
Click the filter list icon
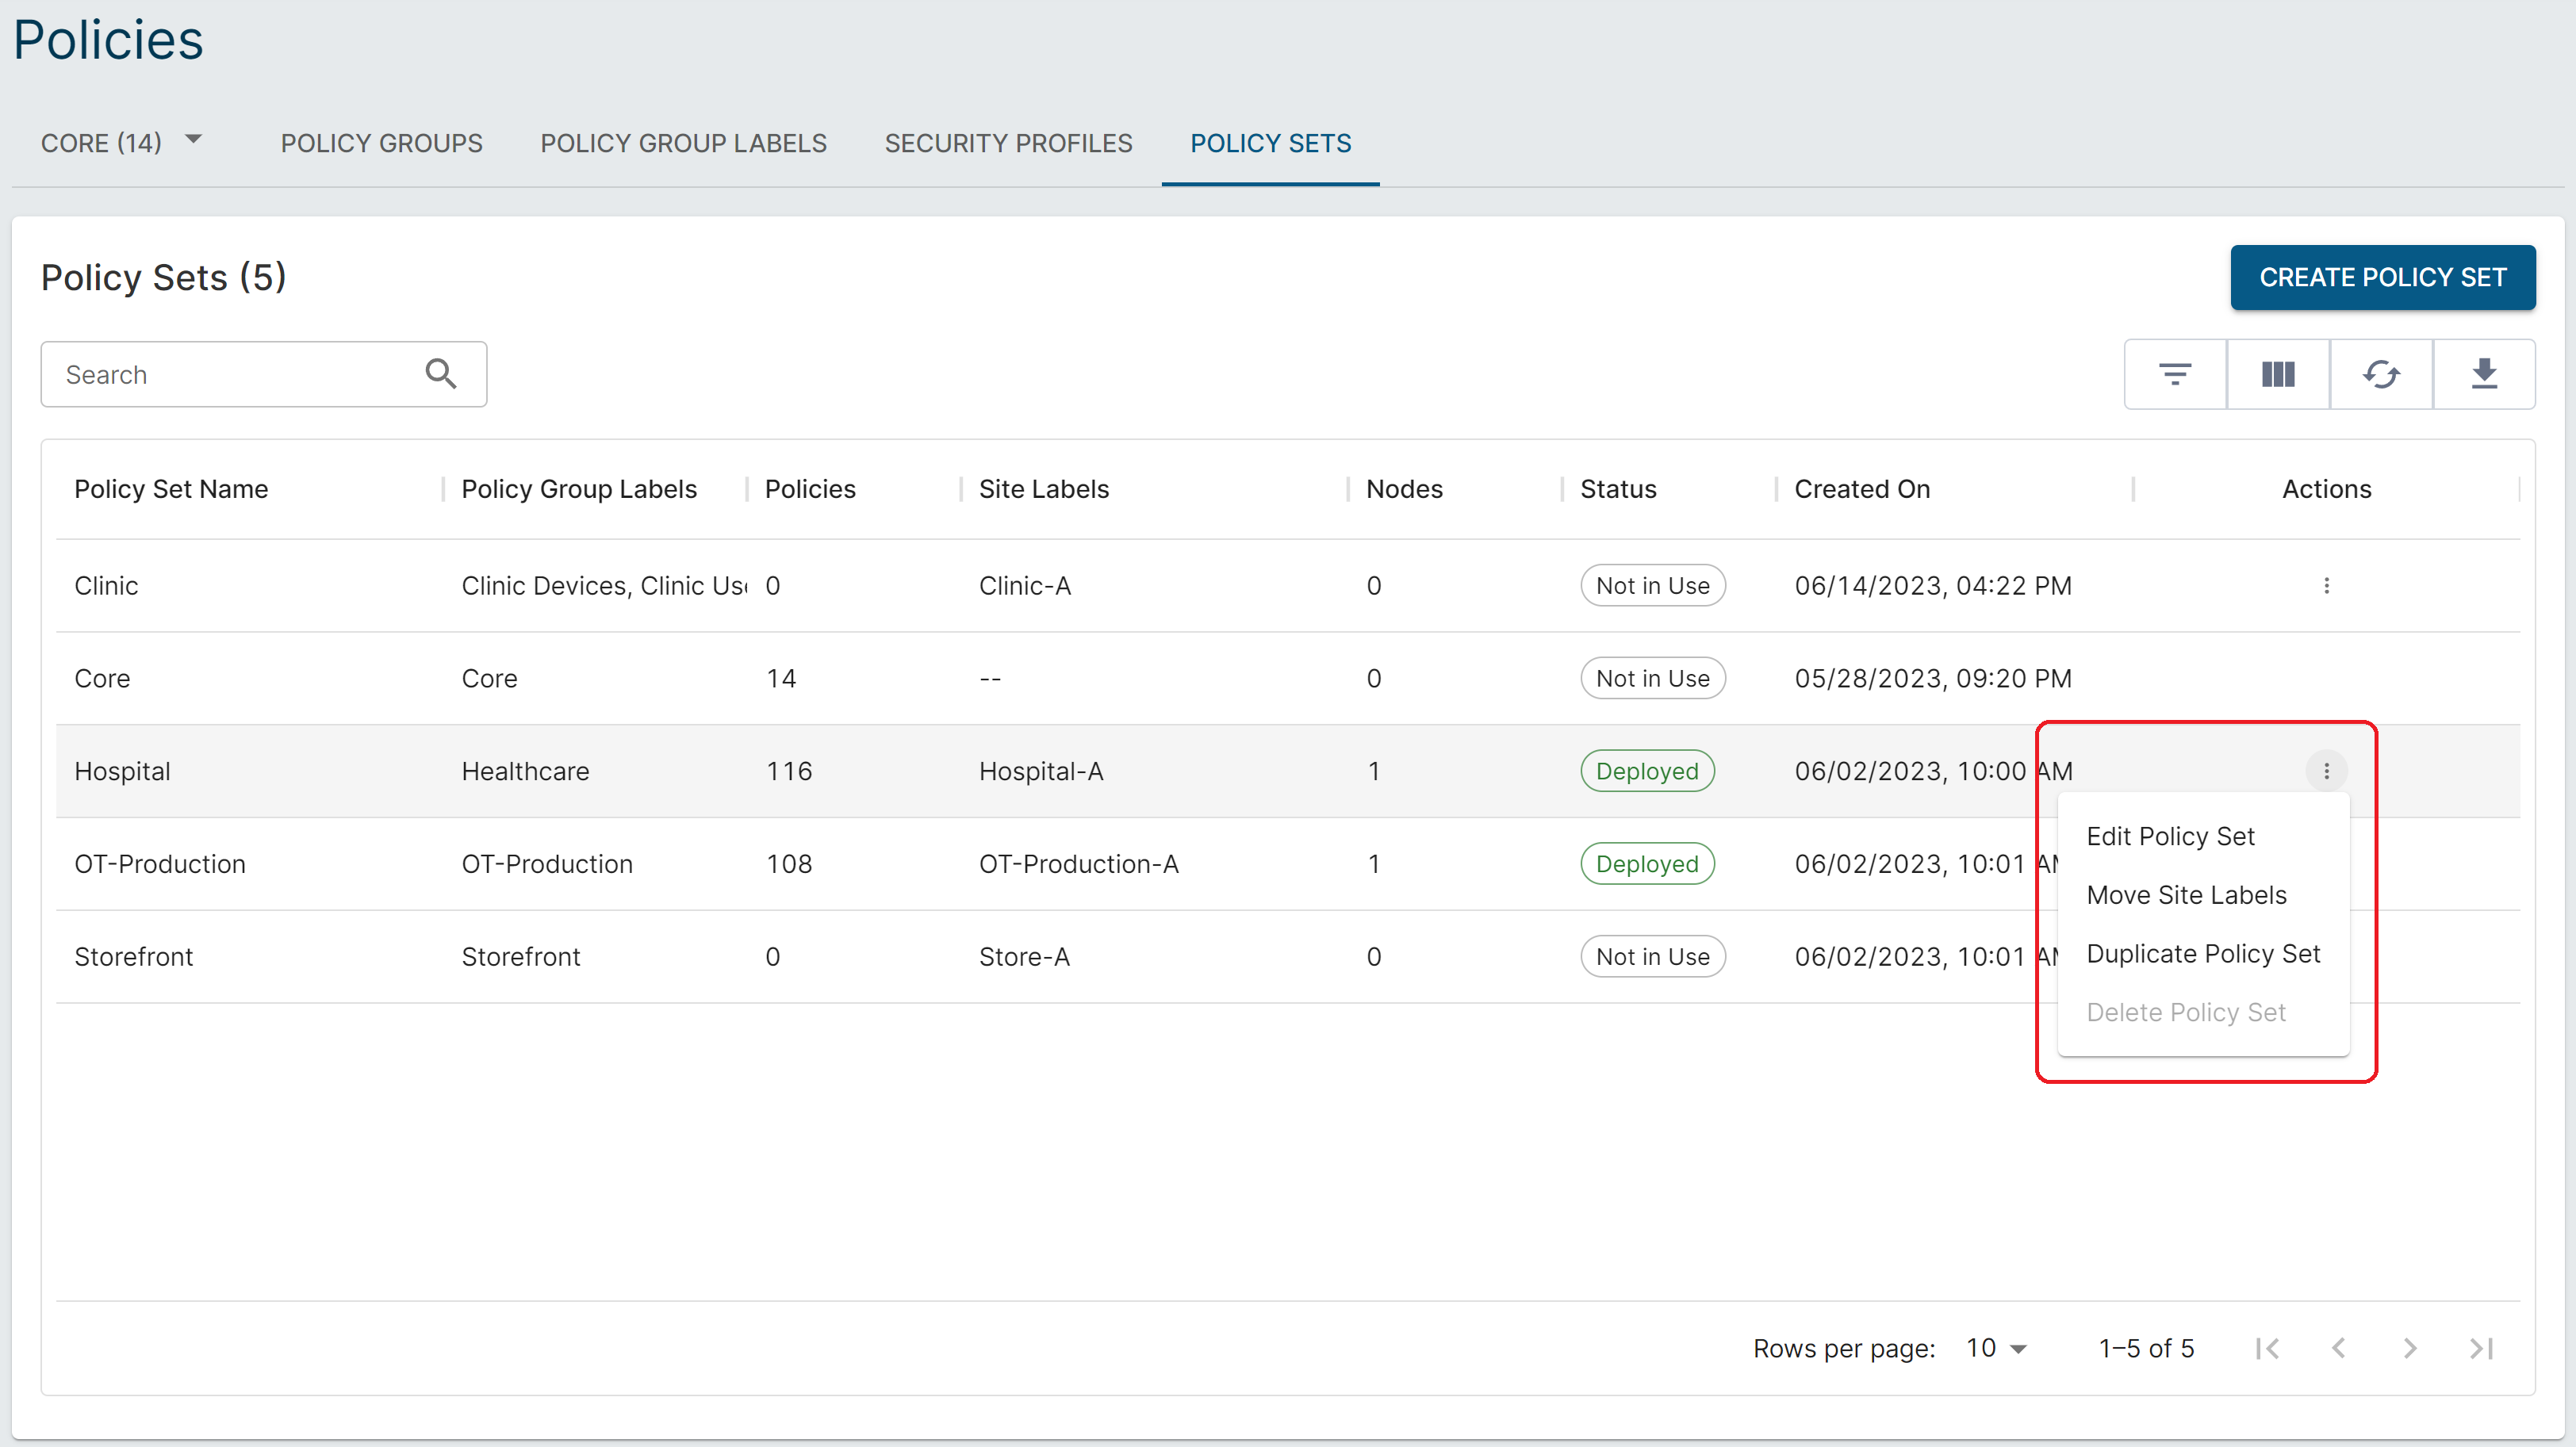point(2175,374)
